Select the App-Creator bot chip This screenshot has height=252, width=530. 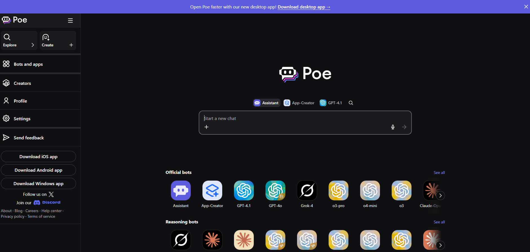click(x=299, y=103)
